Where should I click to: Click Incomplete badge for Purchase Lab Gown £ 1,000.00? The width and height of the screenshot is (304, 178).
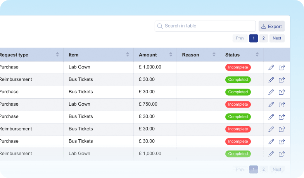click(238, 67)
